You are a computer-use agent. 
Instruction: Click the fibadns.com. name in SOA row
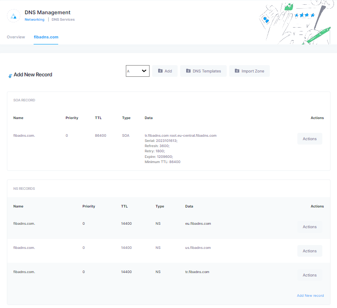point(24,135)
